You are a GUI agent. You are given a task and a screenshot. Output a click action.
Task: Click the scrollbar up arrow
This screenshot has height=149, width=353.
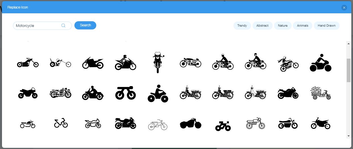coord(348,43)
